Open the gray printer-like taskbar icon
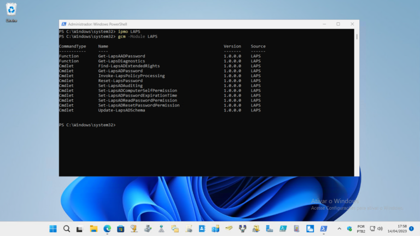 click(148, 229)
